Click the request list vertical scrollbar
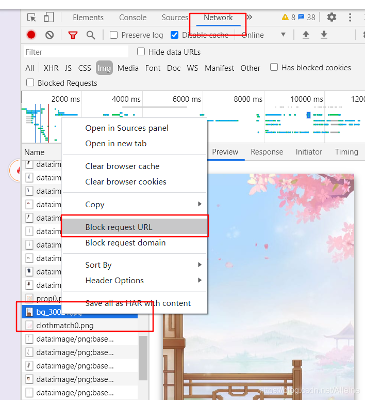The image size is (365, 400). (x=143, y=358)
